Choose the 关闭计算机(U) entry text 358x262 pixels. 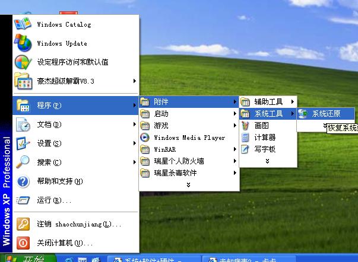pos(65,243)
